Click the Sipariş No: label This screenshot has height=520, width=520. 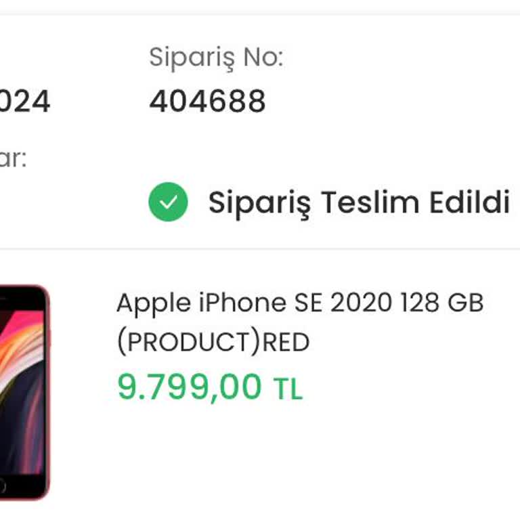(x=215, y=58)
